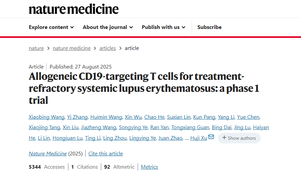Open the About the journal dropdown

tap(108, 27)
